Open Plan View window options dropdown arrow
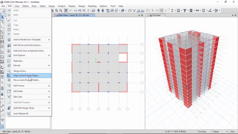Image resolution: width=238 pixels, height=134 pixels. point(139,15)
